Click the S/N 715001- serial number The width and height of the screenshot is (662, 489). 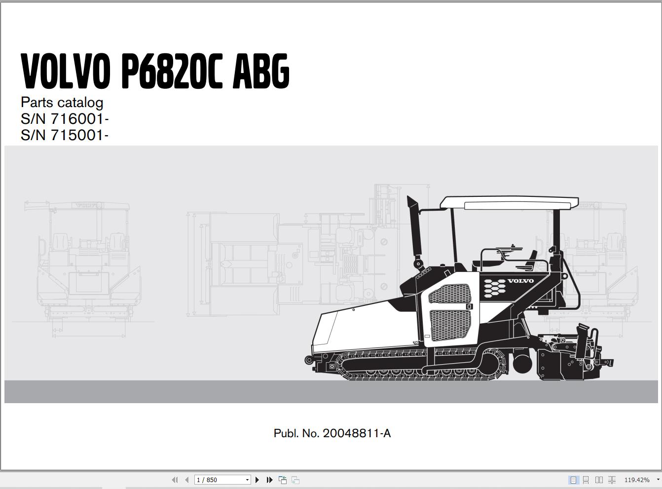[65, 135]
